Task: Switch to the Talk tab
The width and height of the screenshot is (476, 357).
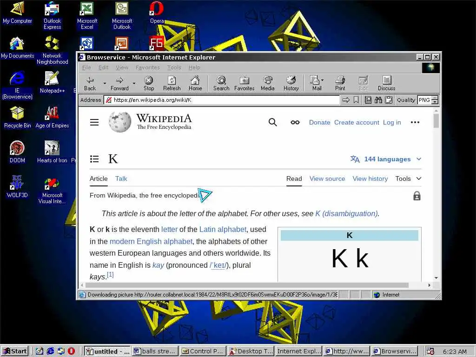Action: point(121,178)
